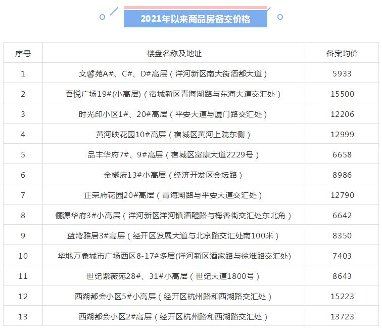Click serial number 13 cell
382x328 pixels.
tap(23, 317)
